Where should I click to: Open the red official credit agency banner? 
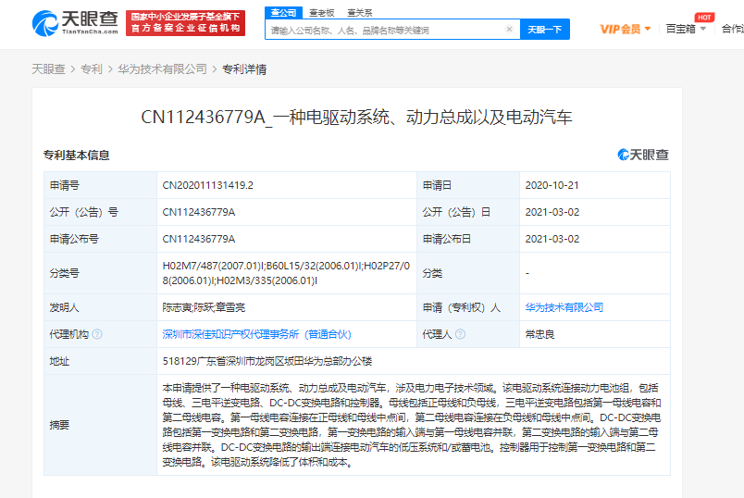(185, 23)
